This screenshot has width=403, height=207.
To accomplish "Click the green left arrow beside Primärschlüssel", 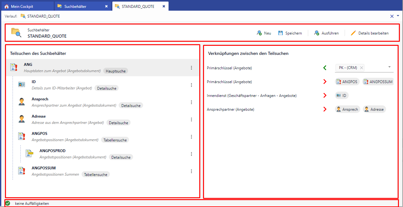I will [x=325, y=68].
